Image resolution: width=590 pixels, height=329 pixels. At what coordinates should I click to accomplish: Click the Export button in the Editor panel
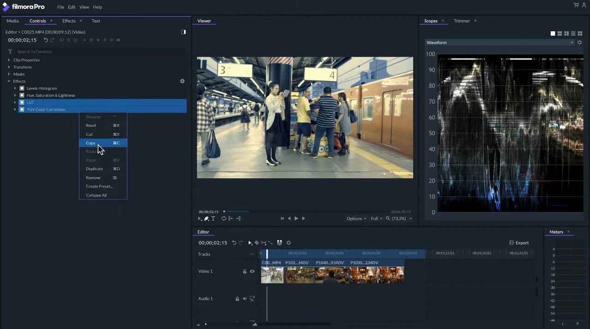pos(519,243)
